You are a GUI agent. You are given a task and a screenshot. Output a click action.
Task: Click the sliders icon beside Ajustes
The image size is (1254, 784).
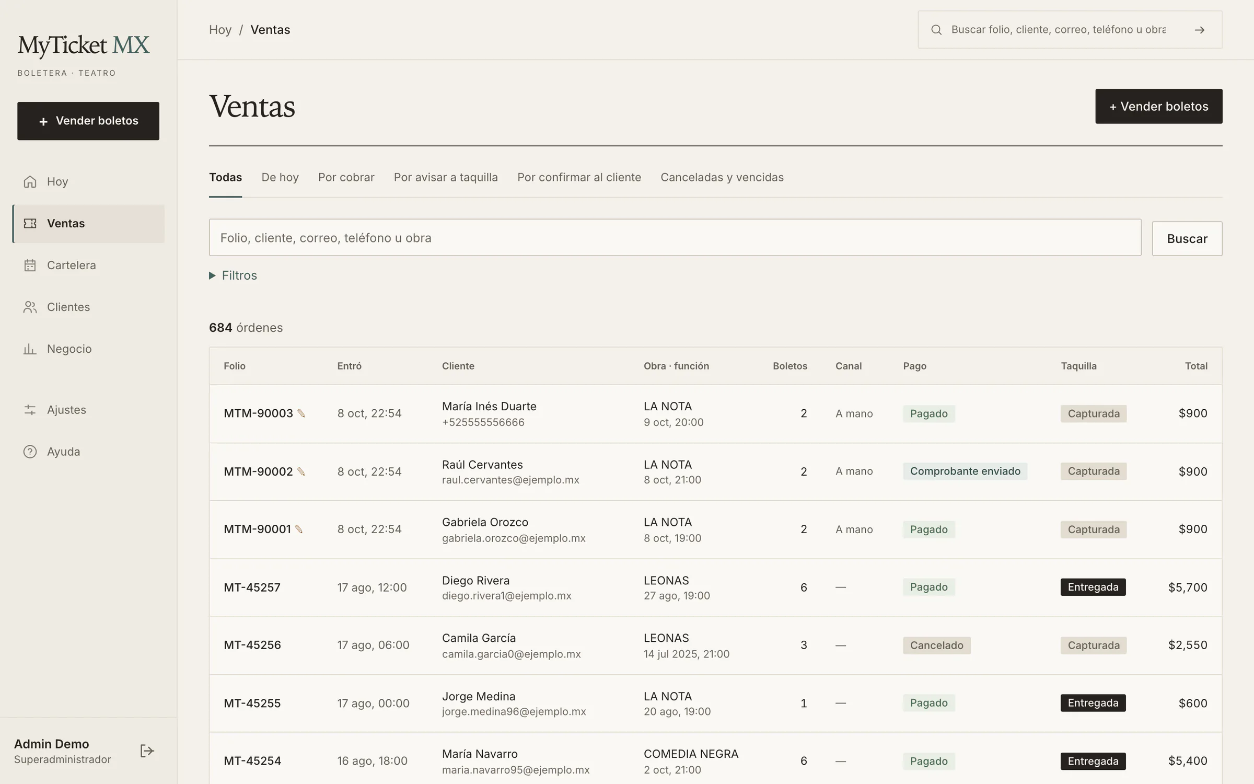30,410
